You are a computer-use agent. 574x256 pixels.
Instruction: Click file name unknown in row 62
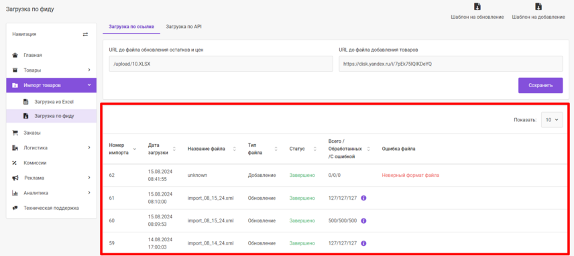point(197,175)
